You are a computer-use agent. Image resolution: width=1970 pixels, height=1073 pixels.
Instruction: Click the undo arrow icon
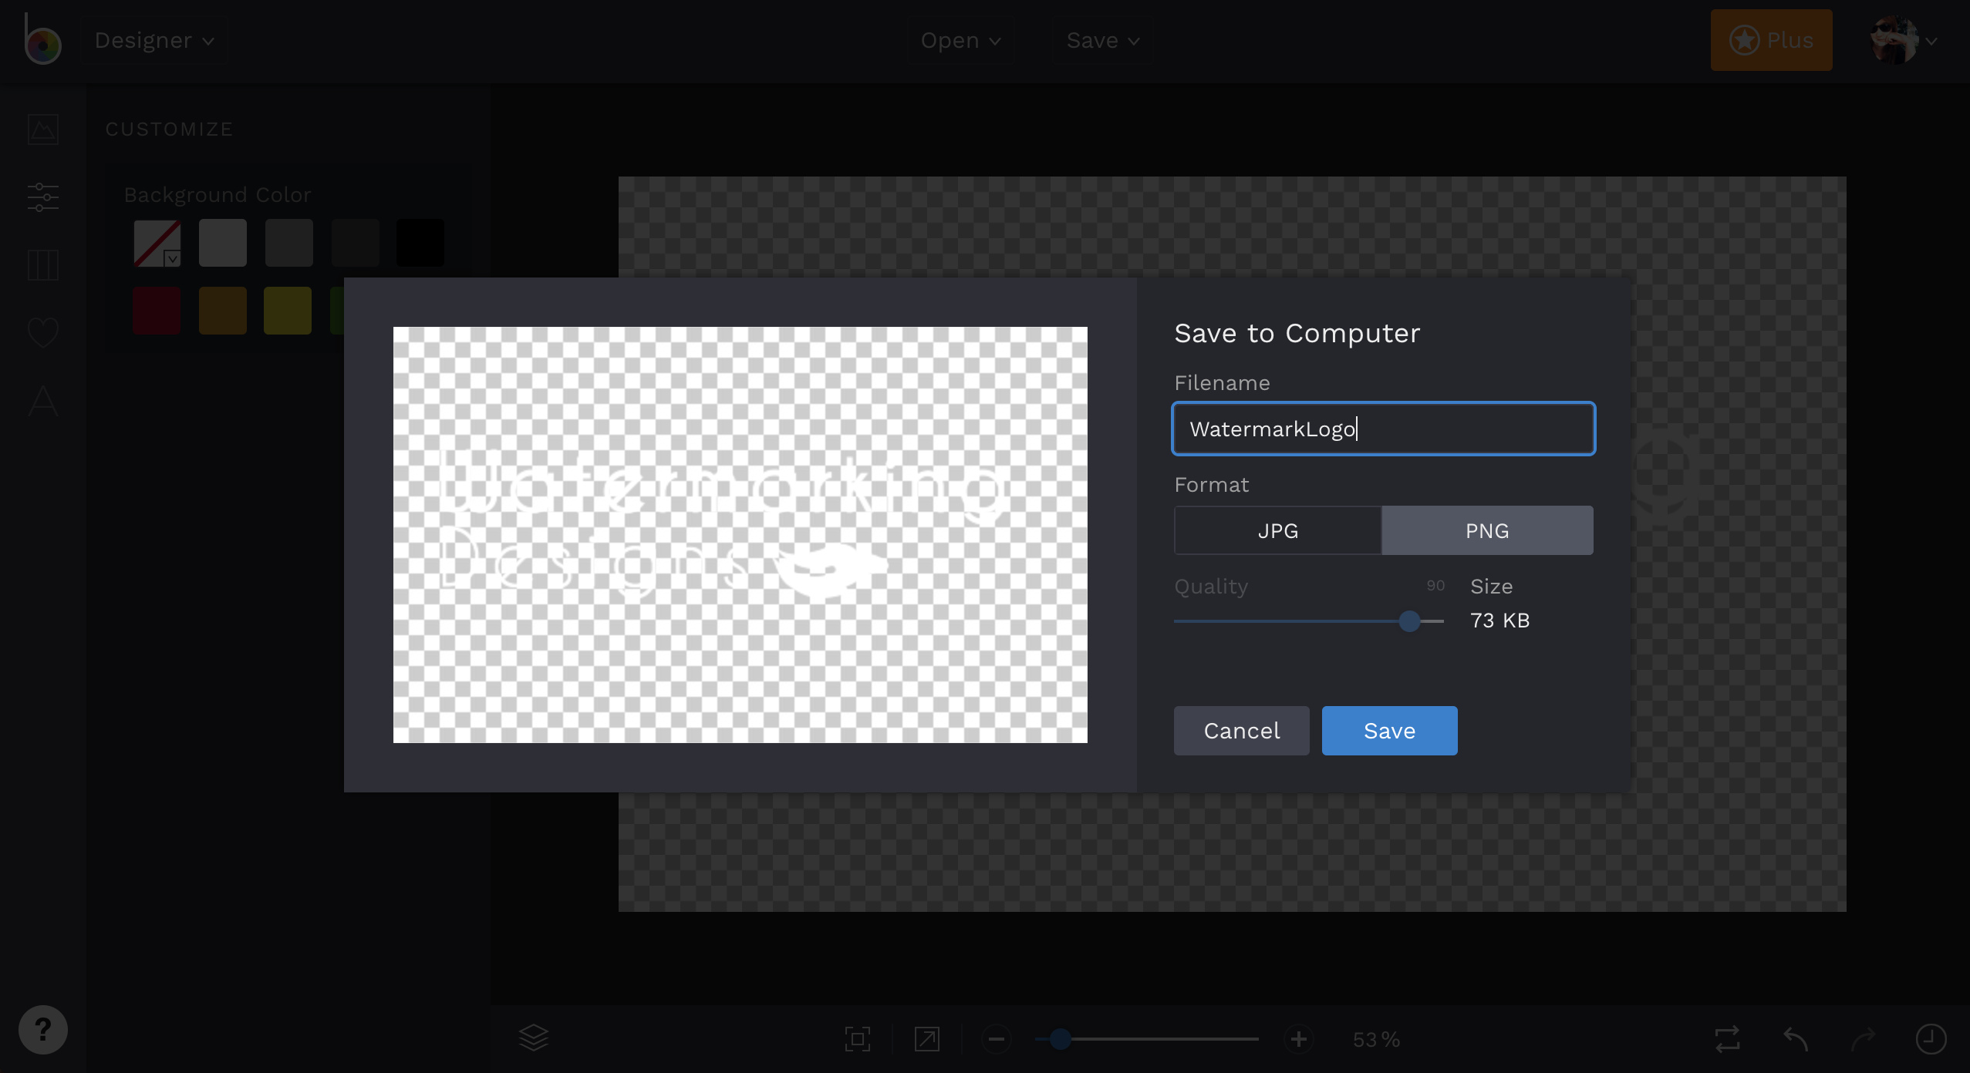[1796, 1039]
